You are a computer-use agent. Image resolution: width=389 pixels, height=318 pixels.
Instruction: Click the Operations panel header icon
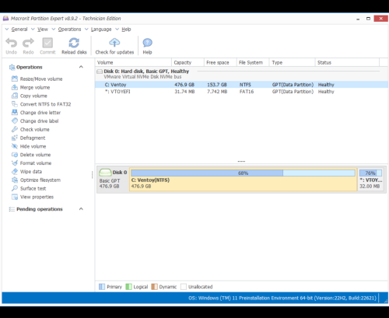12,67
